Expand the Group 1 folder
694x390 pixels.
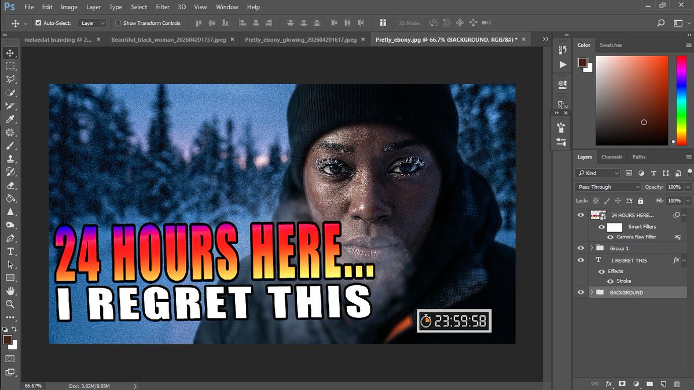(x=592, y=248)
